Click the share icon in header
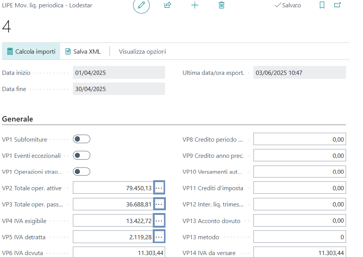363x257 pixels. 167,5
